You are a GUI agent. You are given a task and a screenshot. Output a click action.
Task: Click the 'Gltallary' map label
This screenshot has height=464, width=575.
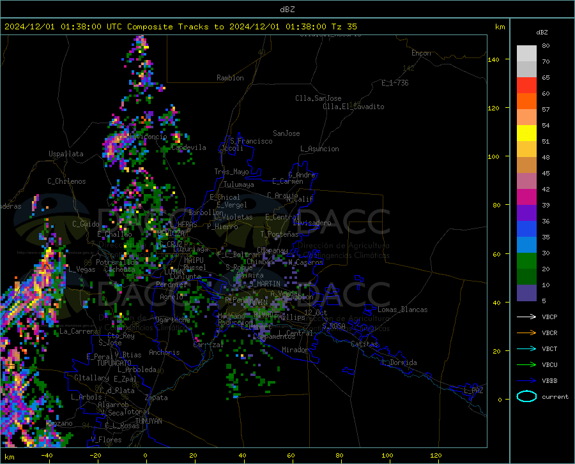91,378
